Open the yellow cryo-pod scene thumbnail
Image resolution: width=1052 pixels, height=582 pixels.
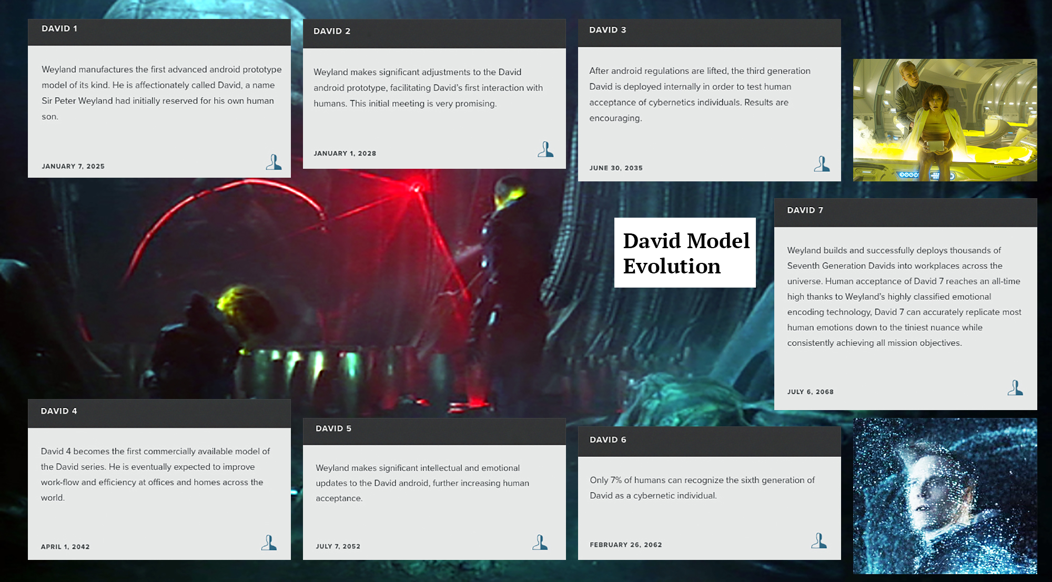945,120
